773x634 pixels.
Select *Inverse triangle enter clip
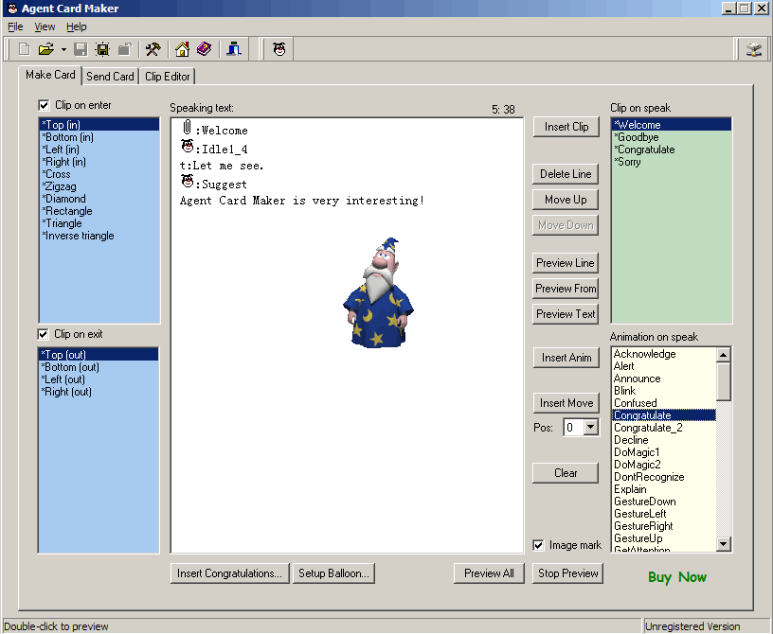coord(99,236)
